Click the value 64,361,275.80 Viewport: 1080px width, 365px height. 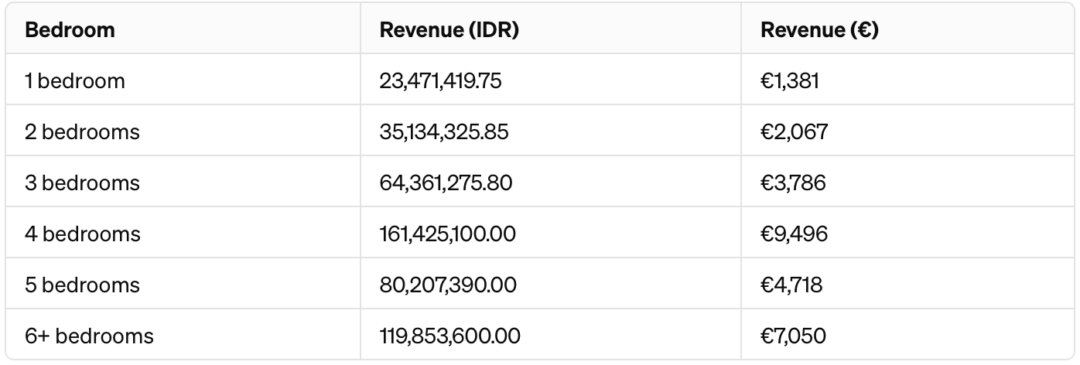446,182
